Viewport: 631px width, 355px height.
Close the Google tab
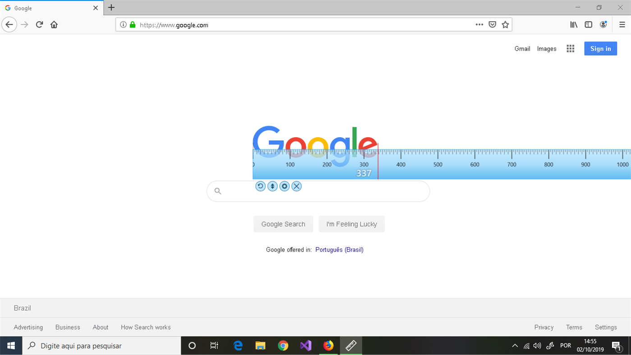coord(96,8)
